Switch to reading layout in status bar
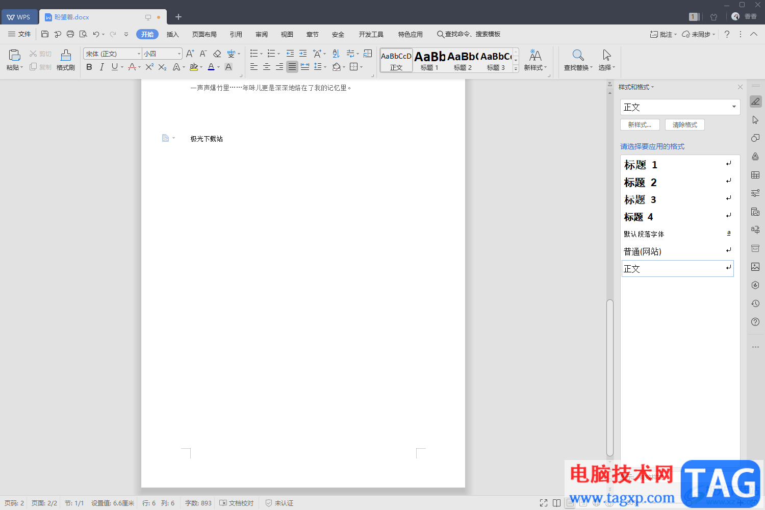The height and width of the screenshot is (510, 765). click(556, 503)
